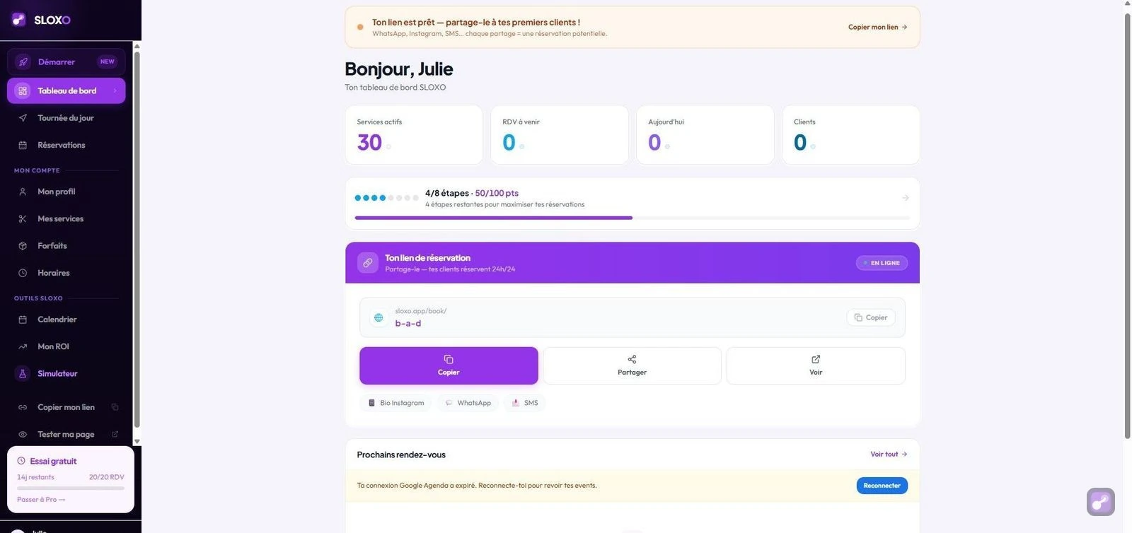
Task: Click the trial RDV progress bar
Action: pyautogui.click(x=71, y=488)
